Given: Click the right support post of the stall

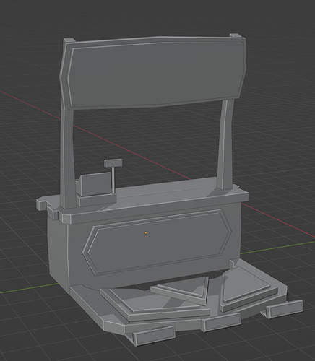Looking at the screenshot, I should (225, 144).
